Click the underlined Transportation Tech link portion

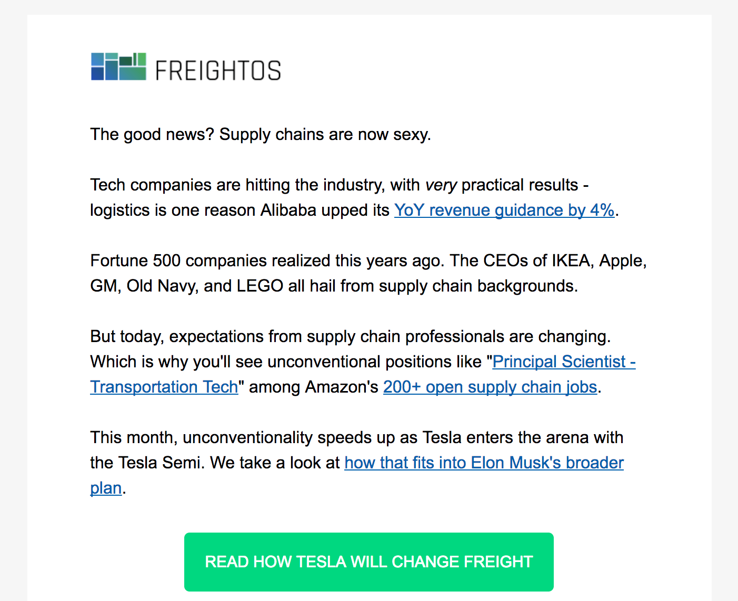pos(164,387)
